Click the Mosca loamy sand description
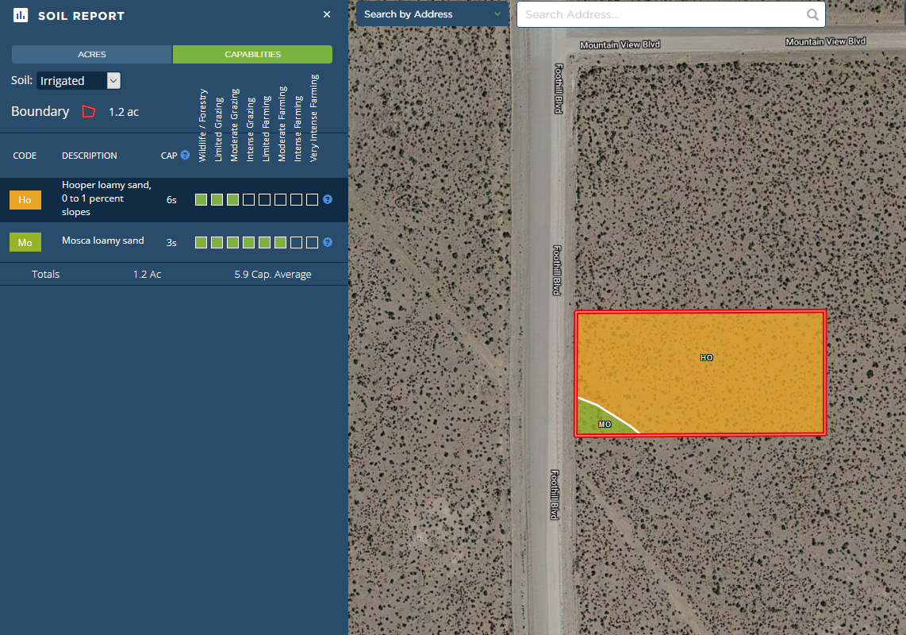This screenshot has width=906, height=635. (103, 241)
